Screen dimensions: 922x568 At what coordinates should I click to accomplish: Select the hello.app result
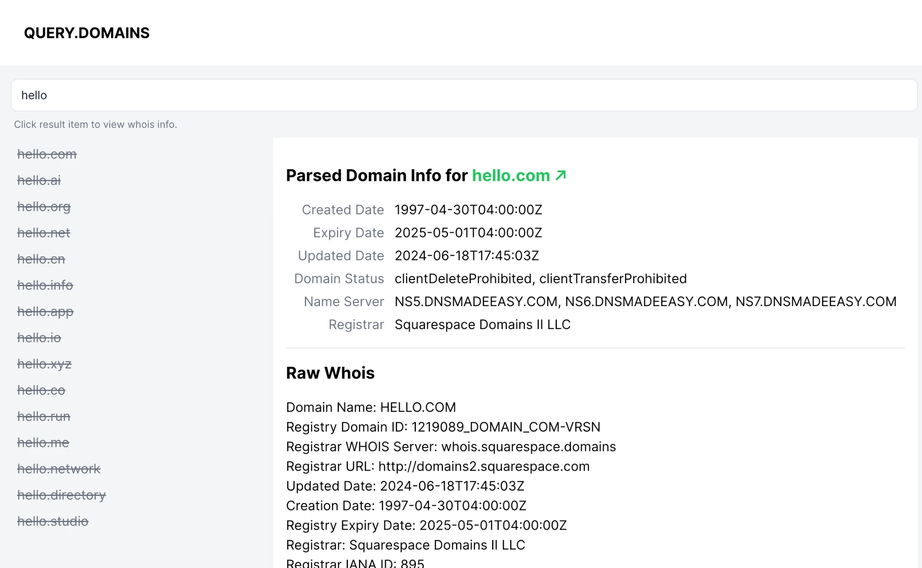click(45, 311)
